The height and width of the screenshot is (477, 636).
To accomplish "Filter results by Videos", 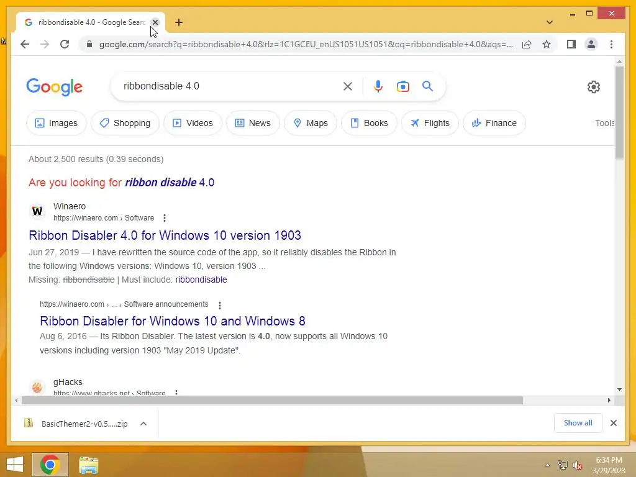I will [193, 123].
